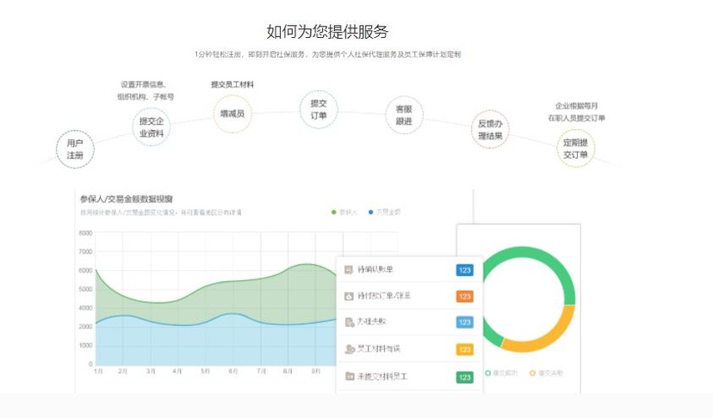Open the 未提交材料员工 list row
713x418 pixels.
click(x=409, y=376)
